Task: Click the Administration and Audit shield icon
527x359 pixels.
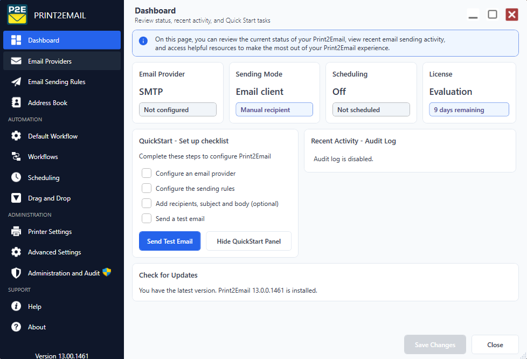Action: point(16,273)
